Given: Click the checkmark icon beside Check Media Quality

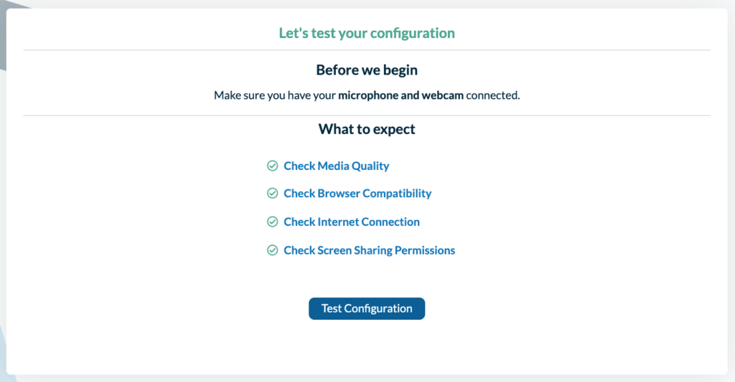Looking at the screenshot, I should click(273, 166).
